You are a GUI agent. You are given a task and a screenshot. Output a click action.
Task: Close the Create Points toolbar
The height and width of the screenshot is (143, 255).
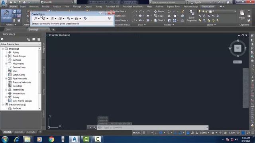click(x=111, y=13)
